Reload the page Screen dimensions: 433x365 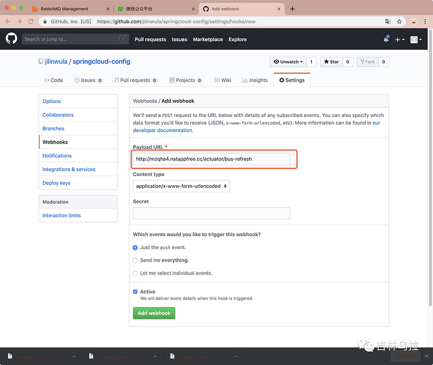pos(31,22)
